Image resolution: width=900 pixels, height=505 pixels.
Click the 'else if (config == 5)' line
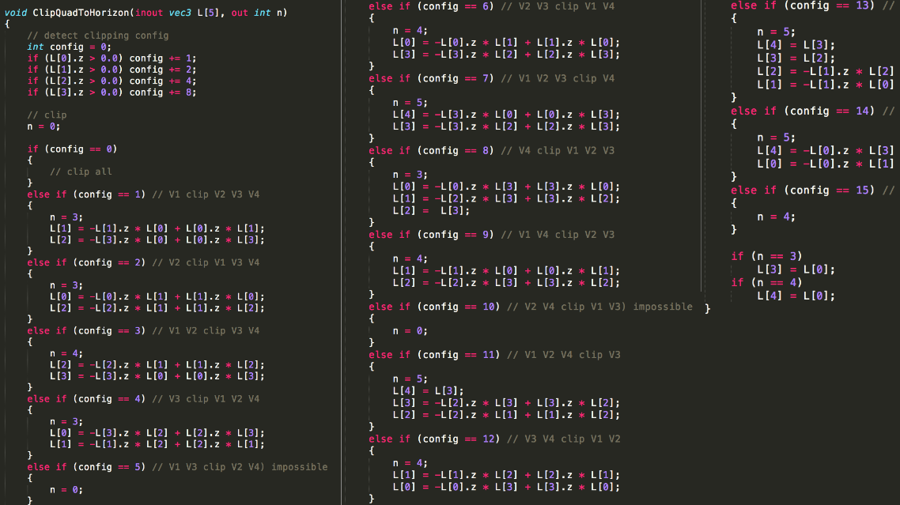tap(86, 467)
